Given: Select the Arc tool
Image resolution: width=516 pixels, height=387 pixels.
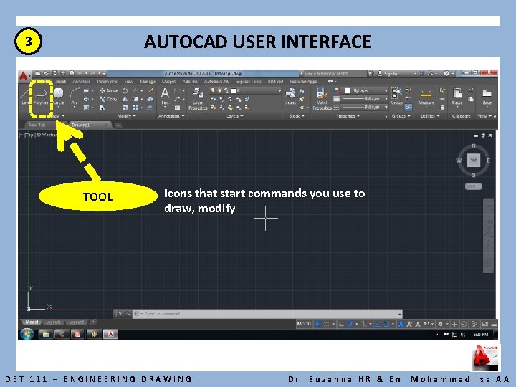Looking at the screenshot, I should [75, 97].
